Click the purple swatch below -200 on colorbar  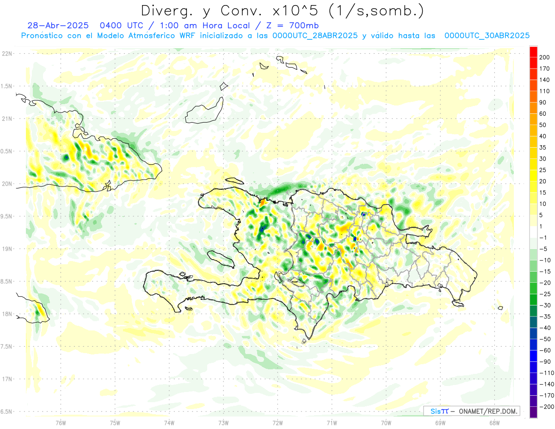pyautogui.click(x=533, y=412)
